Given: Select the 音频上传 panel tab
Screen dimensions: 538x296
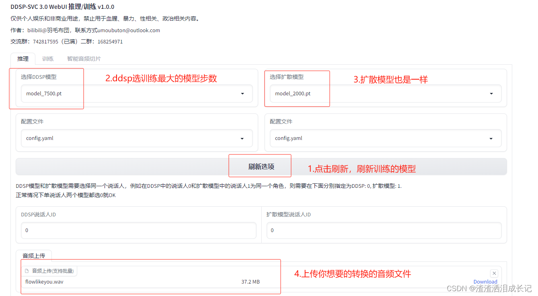Looking at the screenshot, I should 34,255.
